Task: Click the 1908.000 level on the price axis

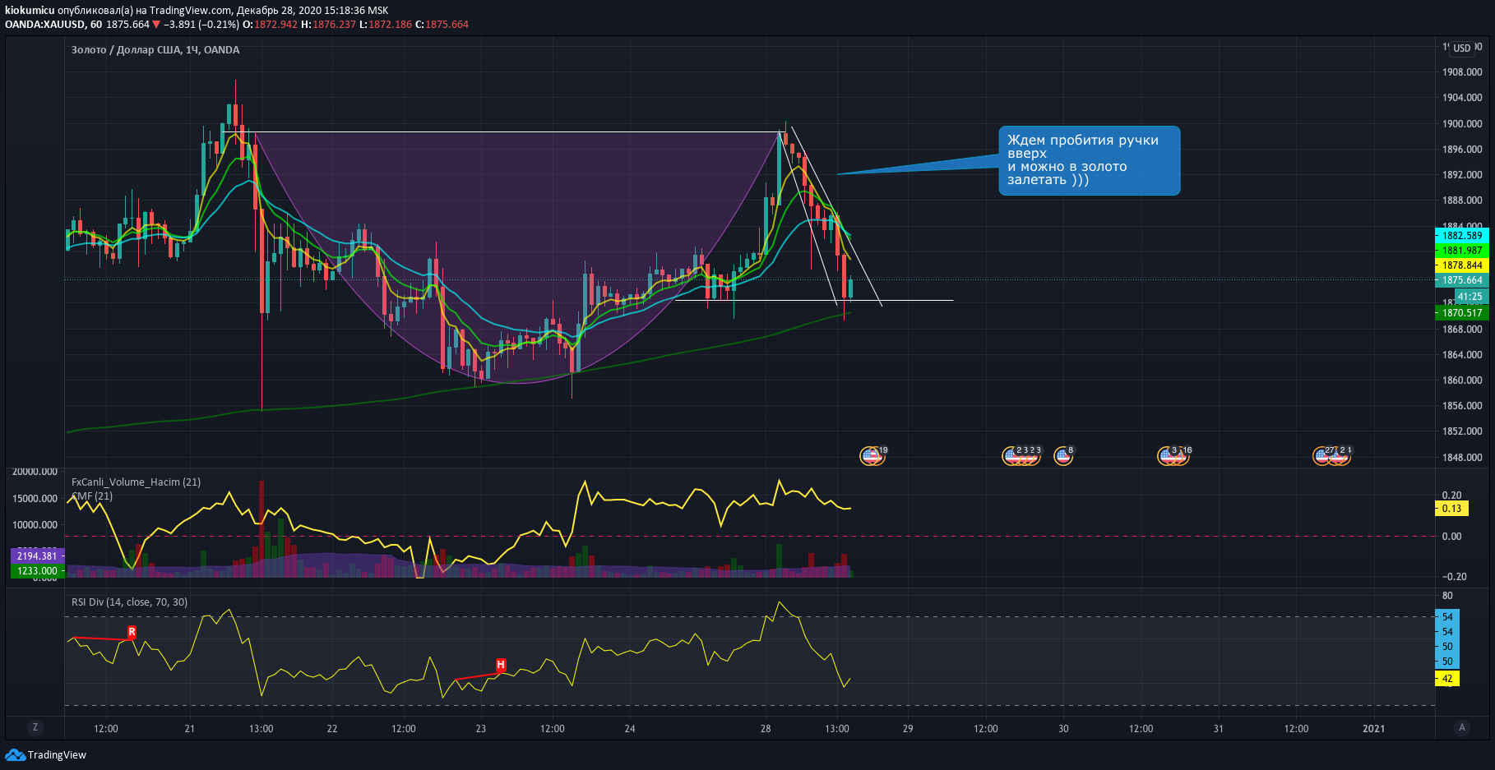Action: point(1462,72)
